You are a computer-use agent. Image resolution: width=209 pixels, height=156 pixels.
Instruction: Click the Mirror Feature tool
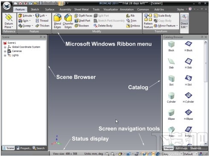(x=165, y=26)
